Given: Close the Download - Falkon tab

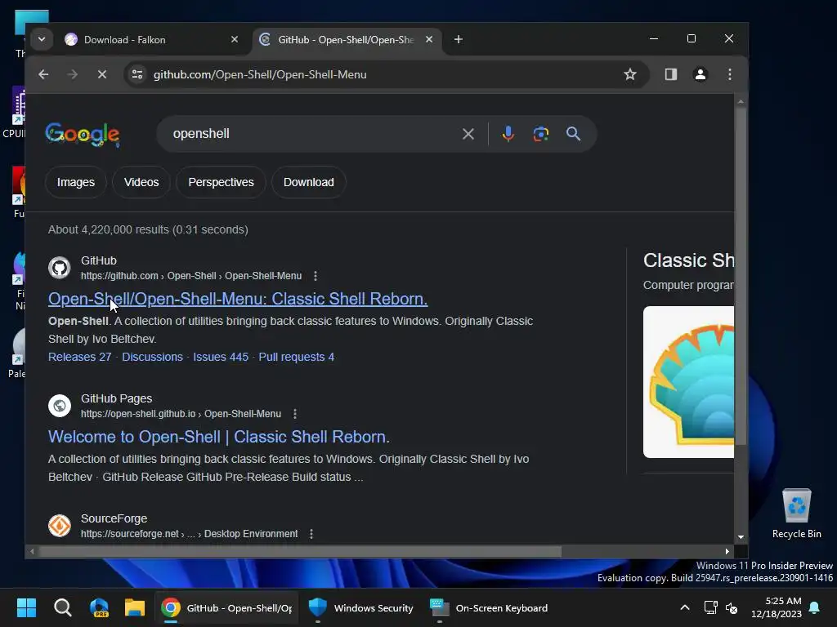Looking at the screenshot, I should tap(235, 39).
